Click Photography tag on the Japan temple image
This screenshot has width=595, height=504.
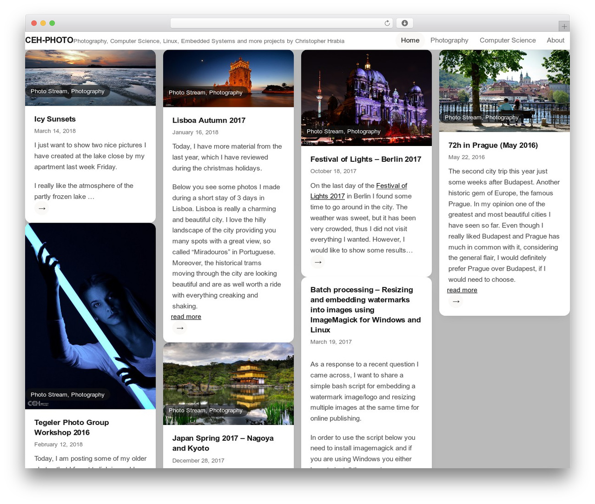(x=226, y=411)
